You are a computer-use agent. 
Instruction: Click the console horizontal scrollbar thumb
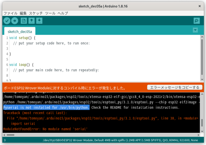pos(11,135)
